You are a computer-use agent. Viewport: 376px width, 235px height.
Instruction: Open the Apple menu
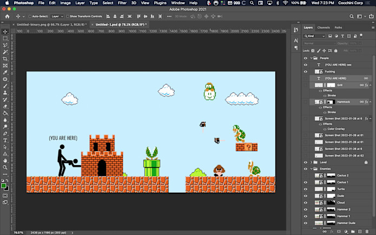pyautogui.click(x=7, y=3)
